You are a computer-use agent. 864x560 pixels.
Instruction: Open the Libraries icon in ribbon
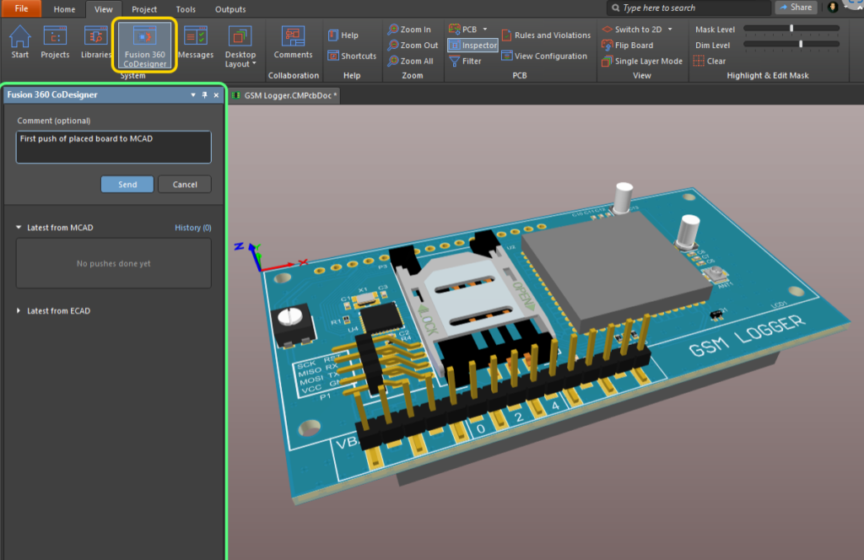tap(95, 42)
